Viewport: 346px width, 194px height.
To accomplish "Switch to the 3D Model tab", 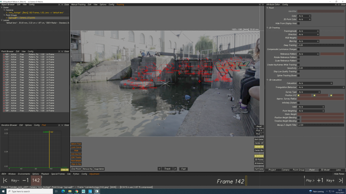I will [325, 170].
